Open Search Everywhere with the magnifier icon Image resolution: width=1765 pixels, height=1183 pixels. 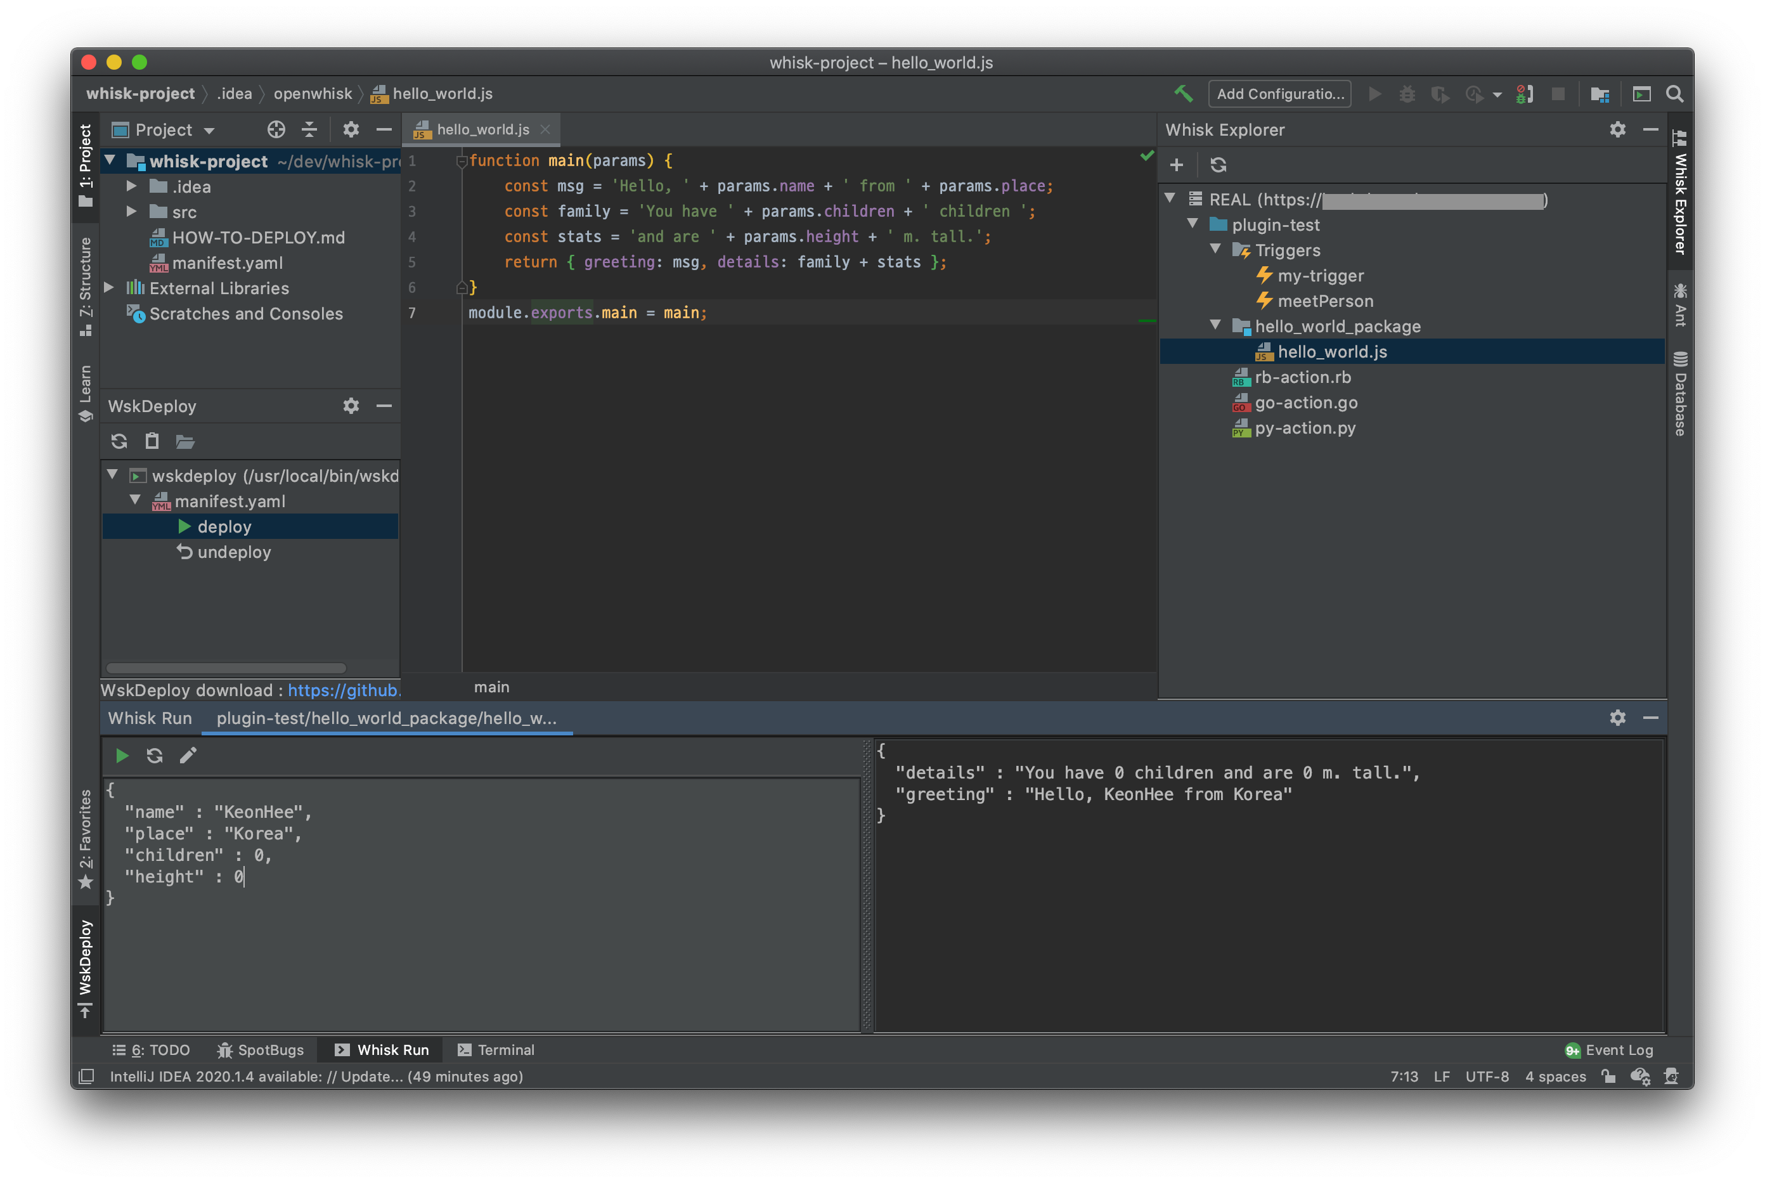coord(1674,94)
